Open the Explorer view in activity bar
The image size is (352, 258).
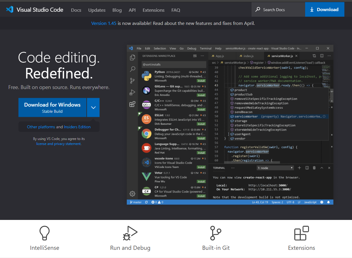pyautogui.click(x=132, y=58)
